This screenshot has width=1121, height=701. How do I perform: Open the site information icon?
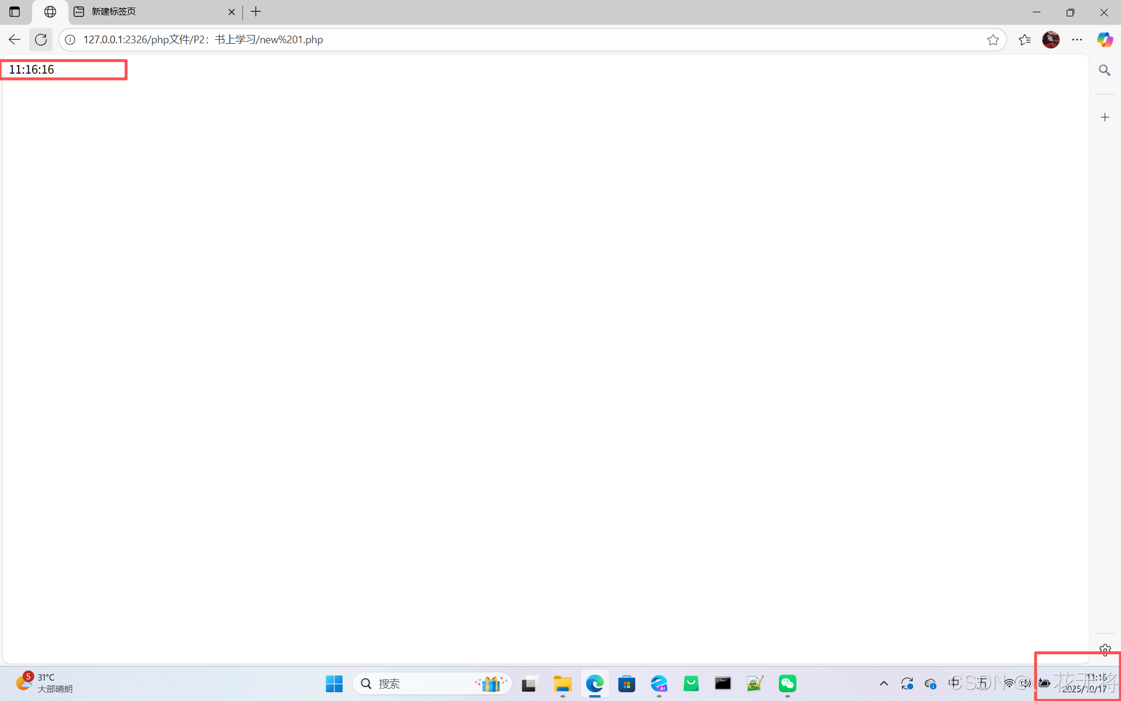click(x=70, y=40)
